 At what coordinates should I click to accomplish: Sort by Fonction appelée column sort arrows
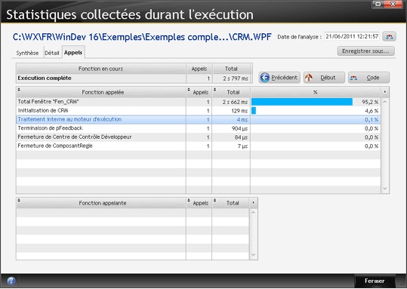(19, 90)
